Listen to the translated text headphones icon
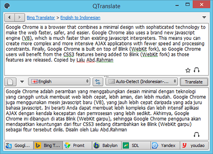This screenshot has width=213, height=154. point(197,135)
